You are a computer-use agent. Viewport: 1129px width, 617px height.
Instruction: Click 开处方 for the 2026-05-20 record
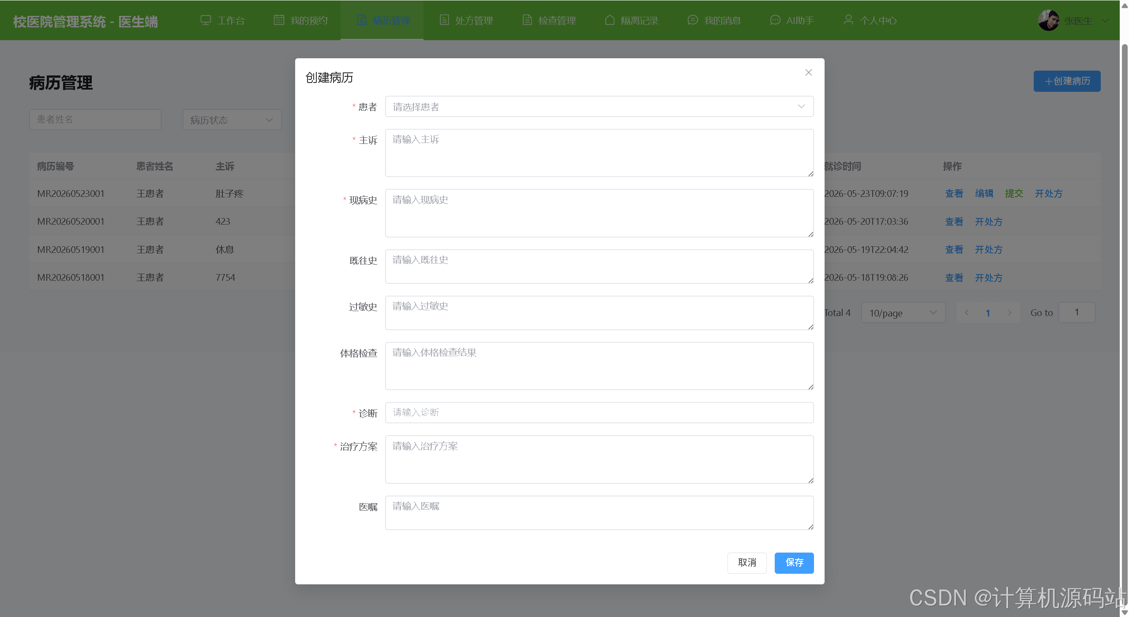pyautogui.click(x=989, y=222)
